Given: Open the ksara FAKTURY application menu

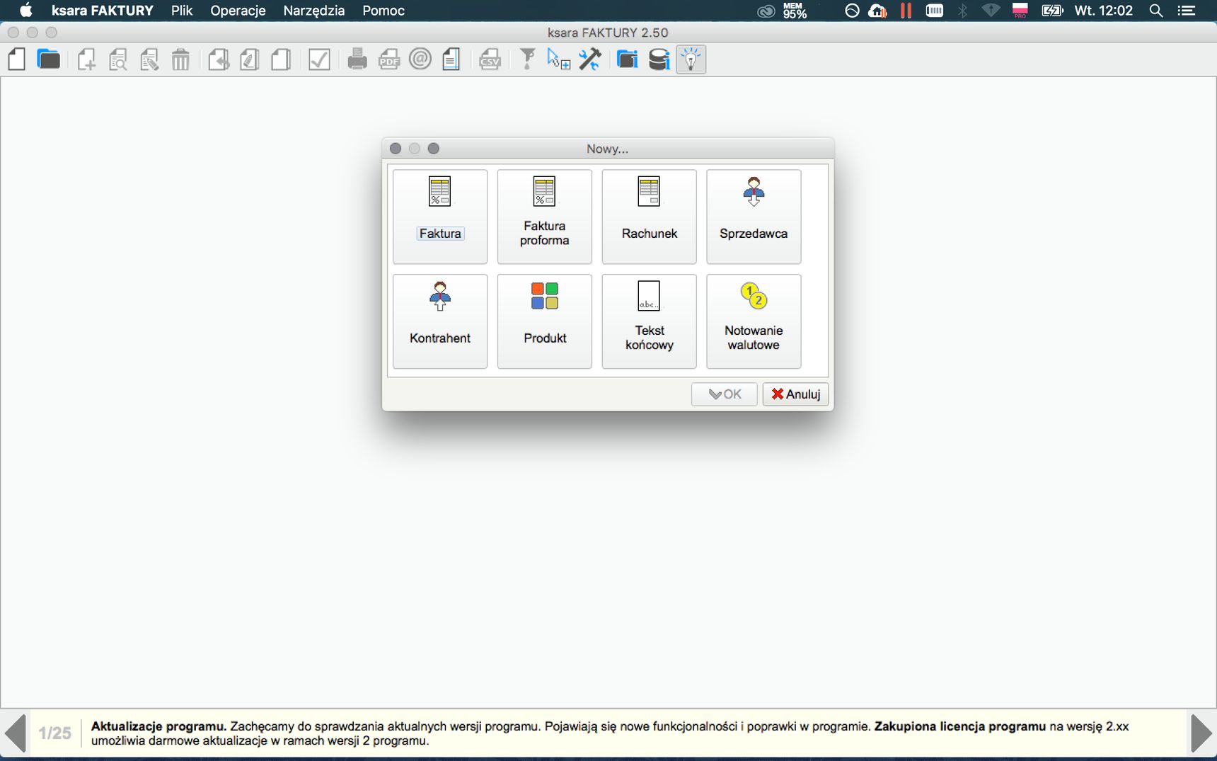Looking at the screenshot, I should 103,11.
